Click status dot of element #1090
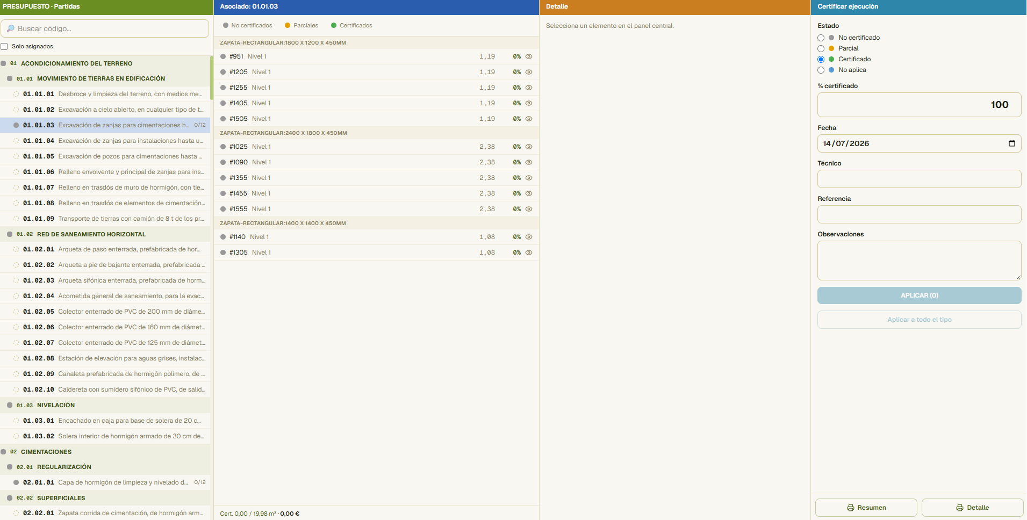Screen dimensions: 1027x520 (223, 162)
